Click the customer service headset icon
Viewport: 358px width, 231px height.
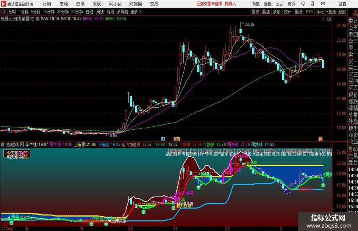pyautogui.click(x=303, y=4)
